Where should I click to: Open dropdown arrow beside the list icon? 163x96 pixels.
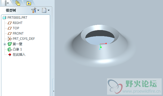click(x=49, y=10)
